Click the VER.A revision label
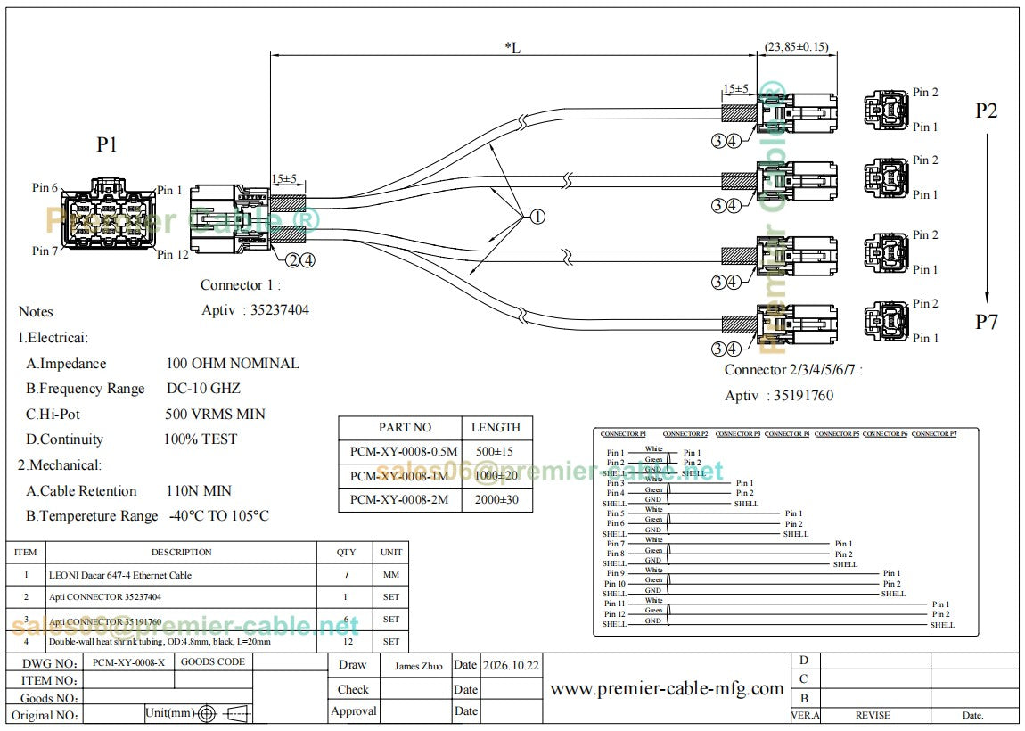Screen dimensions: 1025x731 [x=806, y=715]
